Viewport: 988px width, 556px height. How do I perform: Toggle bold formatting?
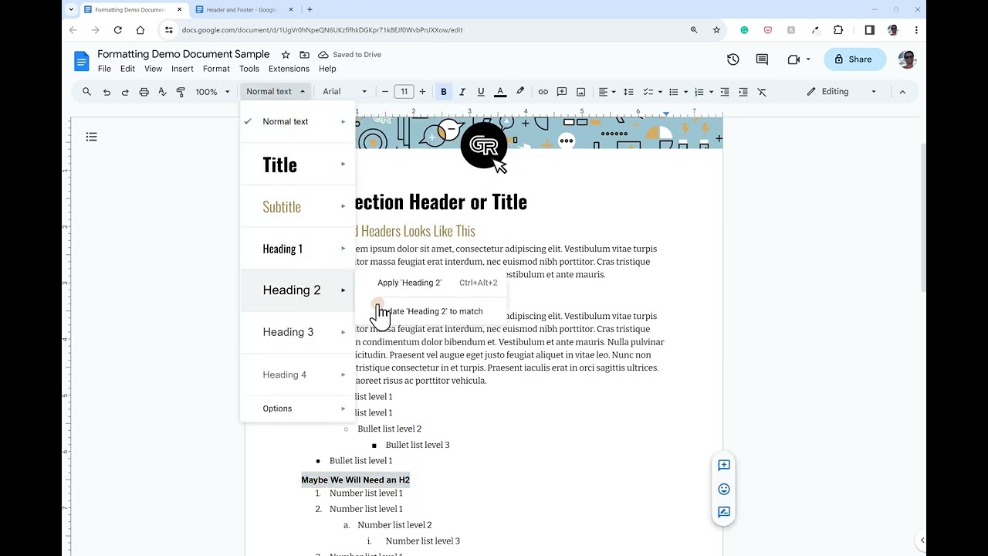tap(444, 92)
